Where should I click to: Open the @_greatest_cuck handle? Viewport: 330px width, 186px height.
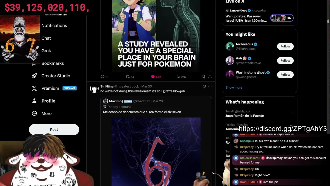click(127, 87)
